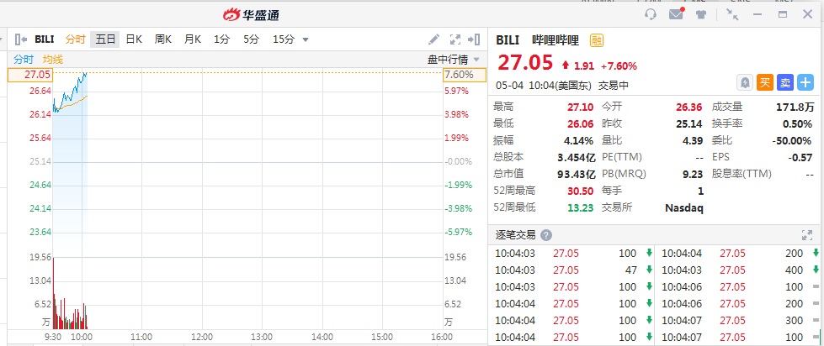Collapse the right-side quote panel
This screenshot has height=346, width=824.
pos(475,39)
